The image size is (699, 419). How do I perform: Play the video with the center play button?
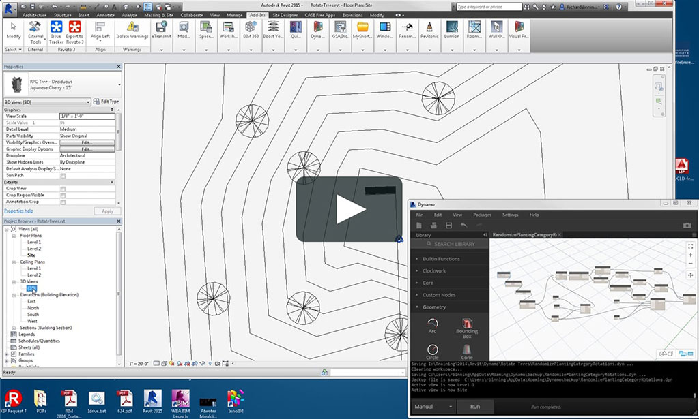(349, 209)
